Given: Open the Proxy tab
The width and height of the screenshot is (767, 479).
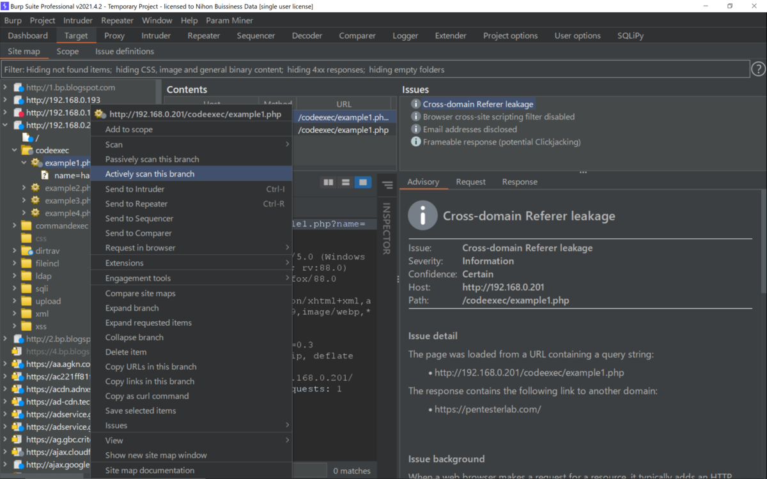Looking at the screenshot, I should [114, 36].
